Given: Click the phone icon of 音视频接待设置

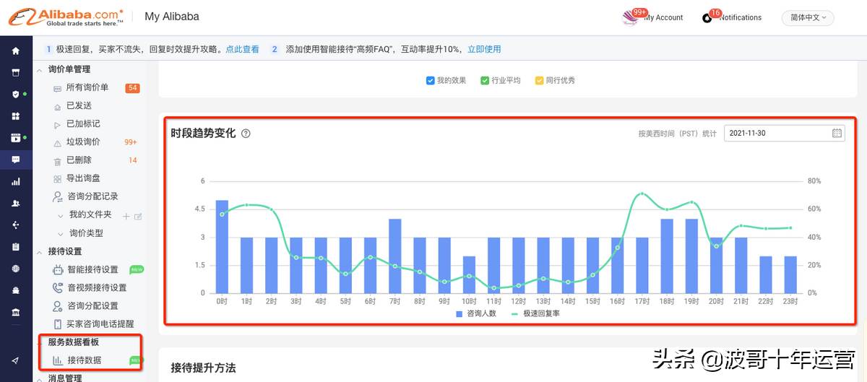Looking at the screenshot, I should [x=58, y=287].
